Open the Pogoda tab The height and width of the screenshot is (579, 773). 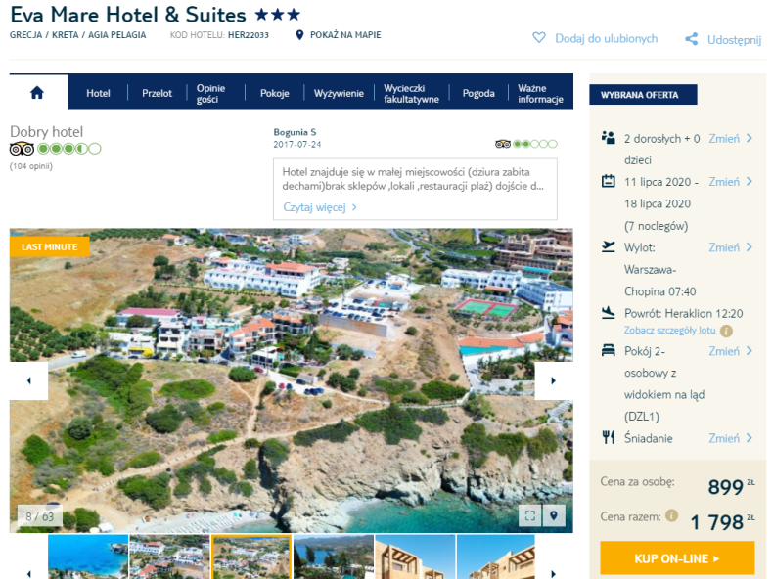[x=478, y=93]
